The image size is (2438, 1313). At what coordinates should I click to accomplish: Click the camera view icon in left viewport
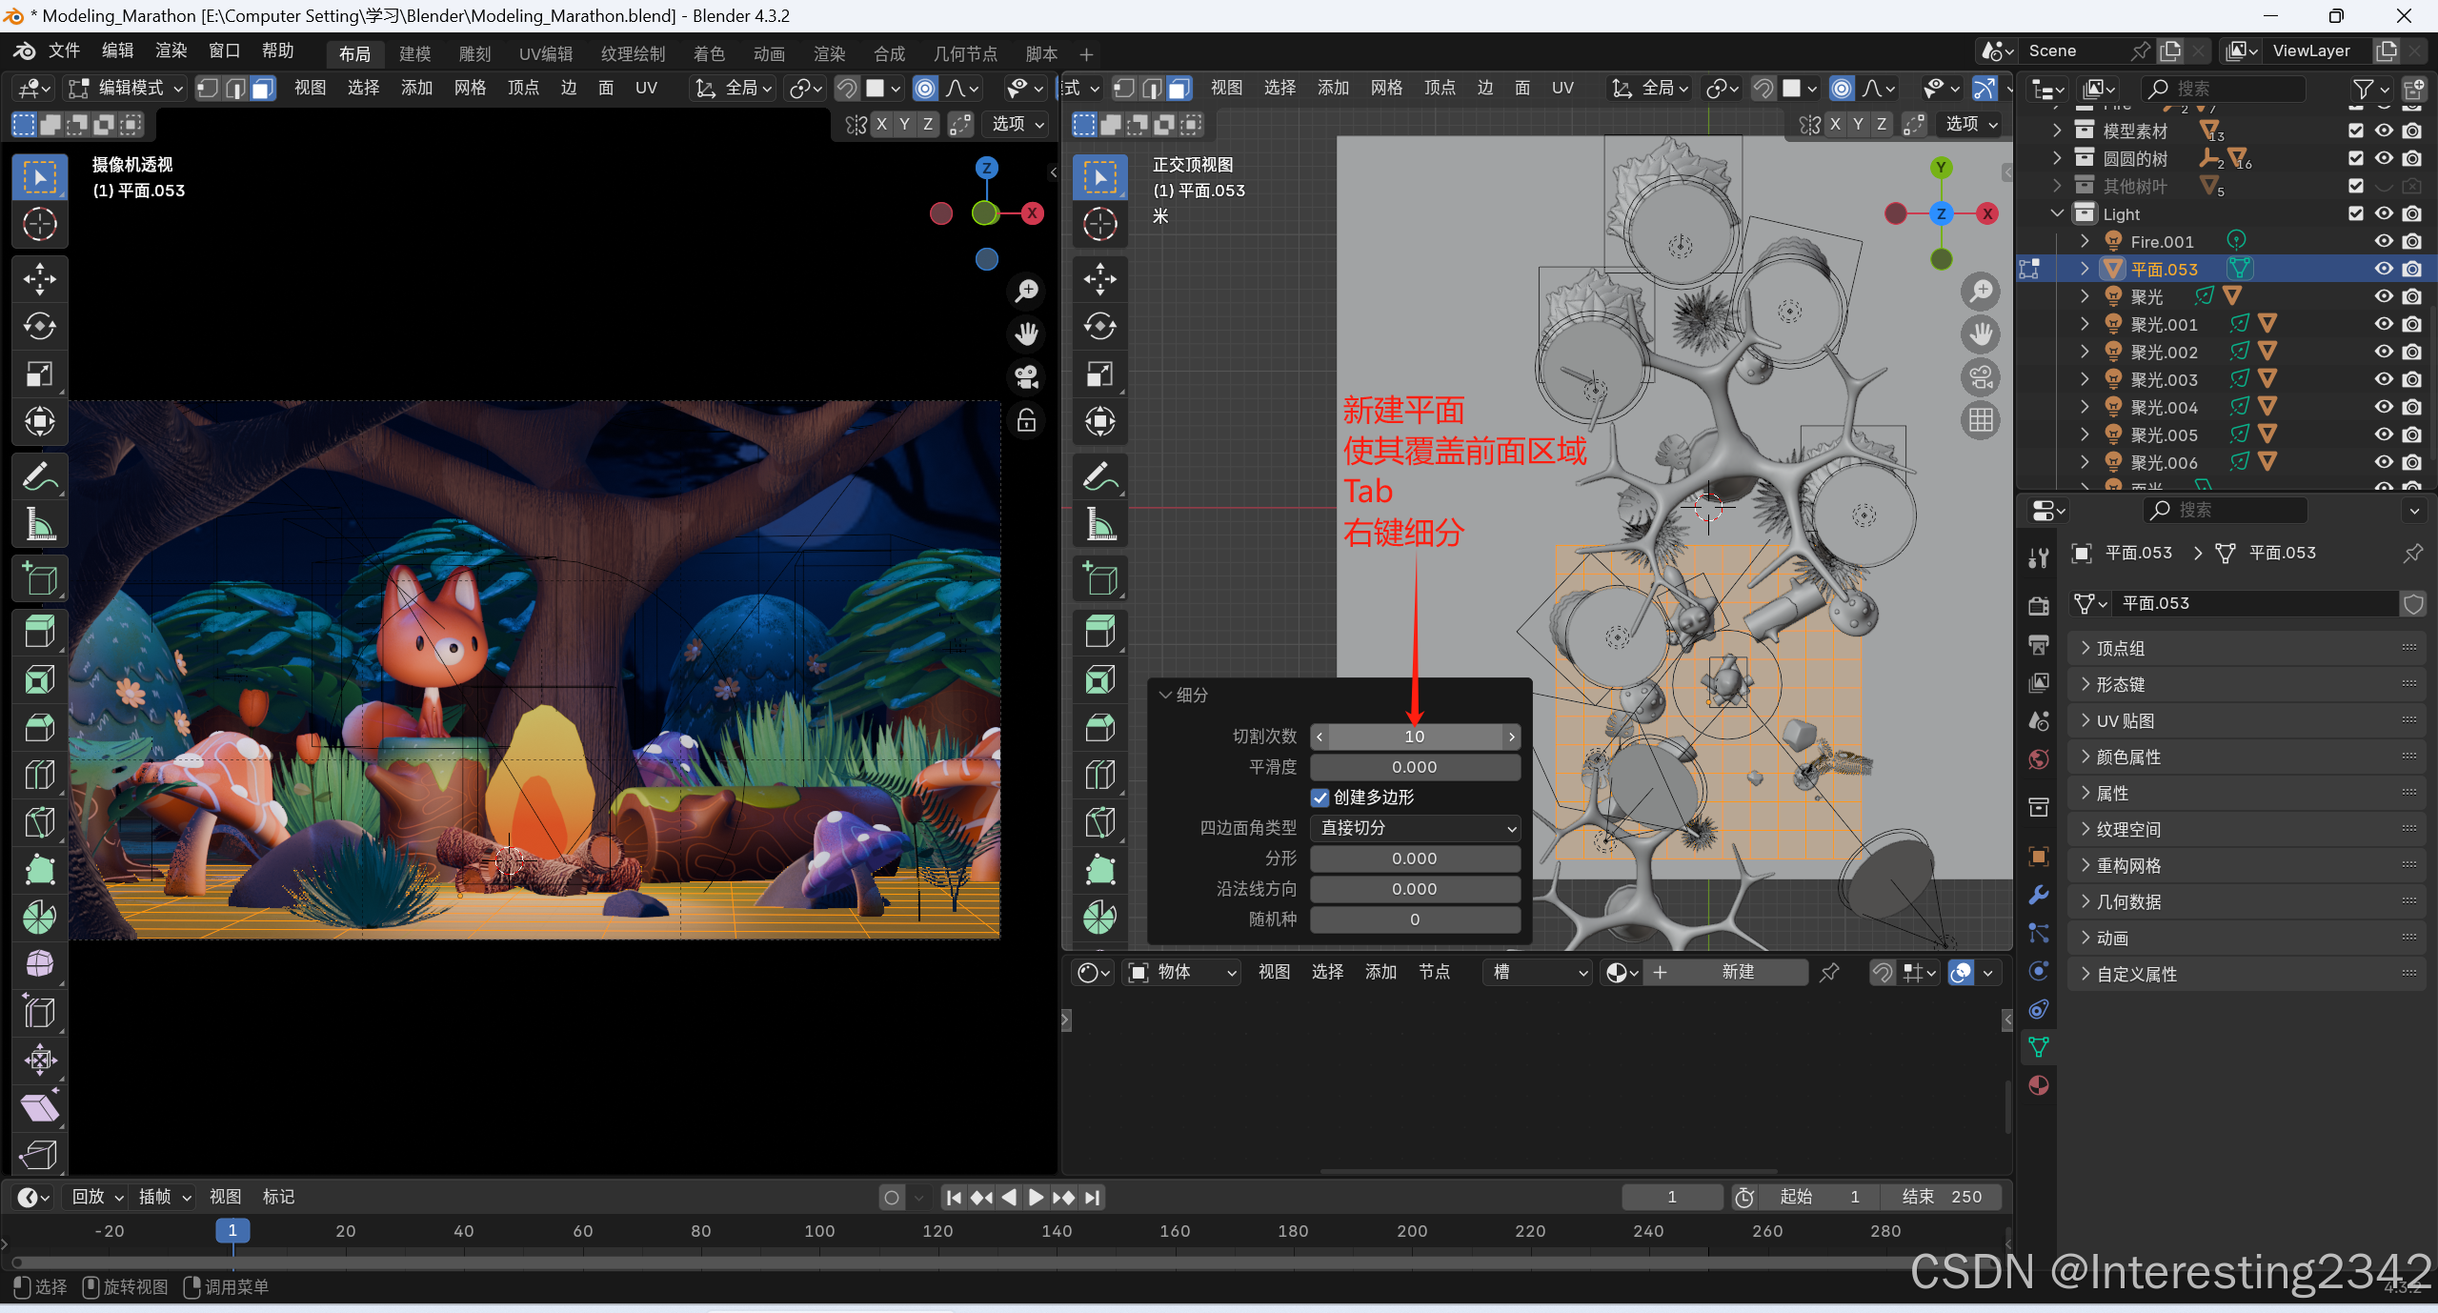coord(1026,377)
